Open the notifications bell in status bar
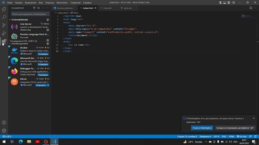Image resolution: width=259 pixels, height=145 pixels. 255,137
